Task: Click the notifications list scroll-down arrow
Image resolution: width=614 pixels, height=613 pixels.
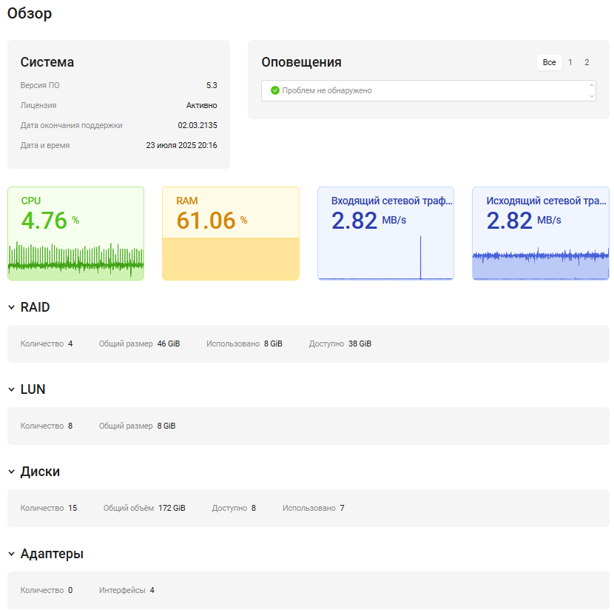Action: (x=591, y=96)
